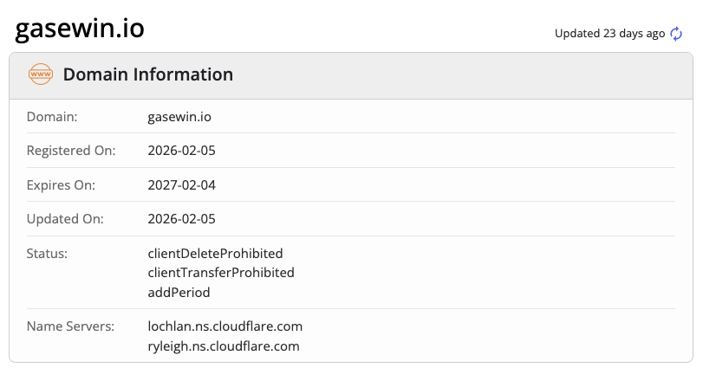Viewport: 703px width, 368px height.
Task: Click the expiry date 2027-02-04
Action: (181, 184)
